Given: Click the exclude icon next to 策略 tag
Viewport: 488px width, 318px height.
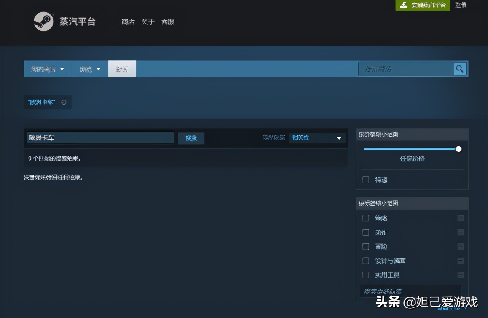Looking at the screenshot, I should pos(461,218).
